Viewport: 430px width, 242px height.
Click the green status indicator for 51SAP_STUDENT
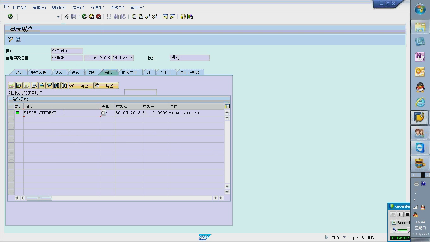18,113
